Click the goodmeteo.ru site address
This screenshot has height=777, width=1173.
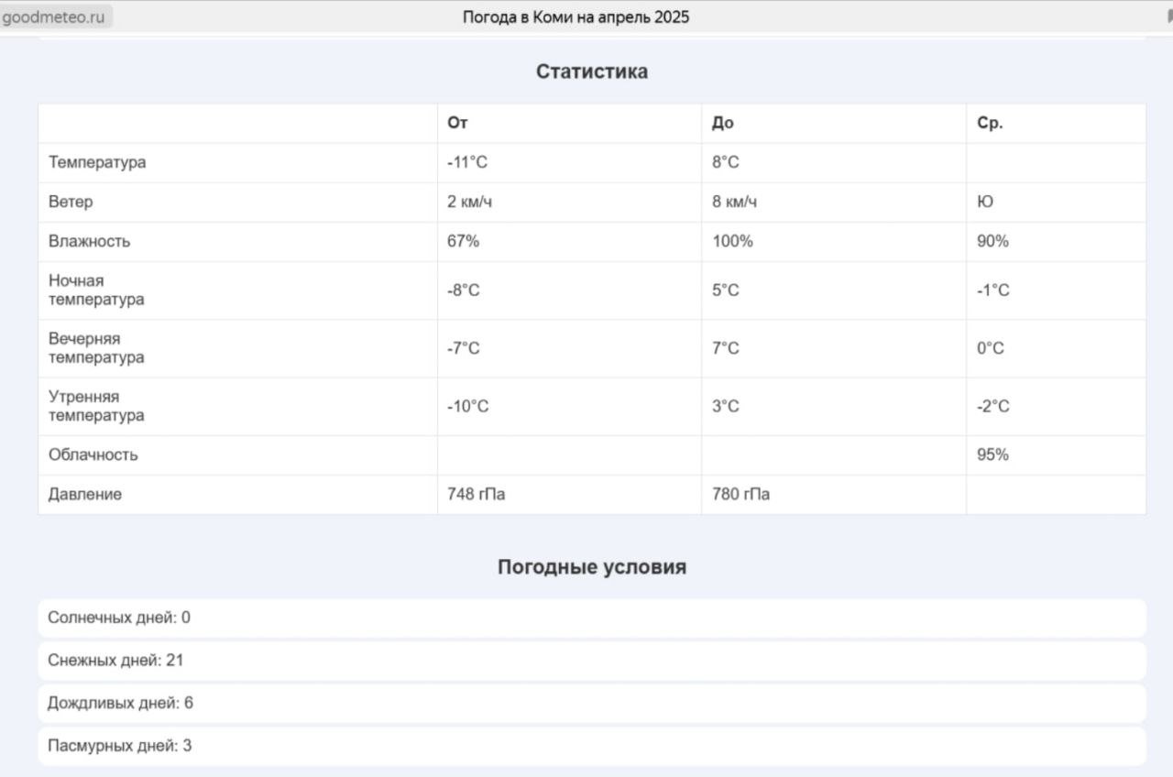coord(53,17)
